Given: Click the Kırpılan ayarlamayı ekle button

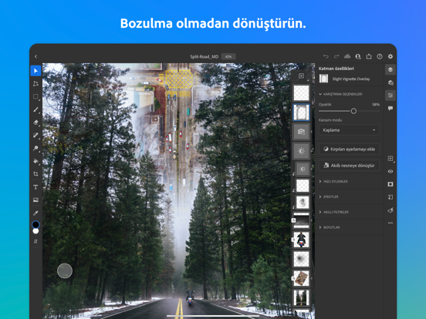Looking at the screenshot, I should [x=349, y=149].
